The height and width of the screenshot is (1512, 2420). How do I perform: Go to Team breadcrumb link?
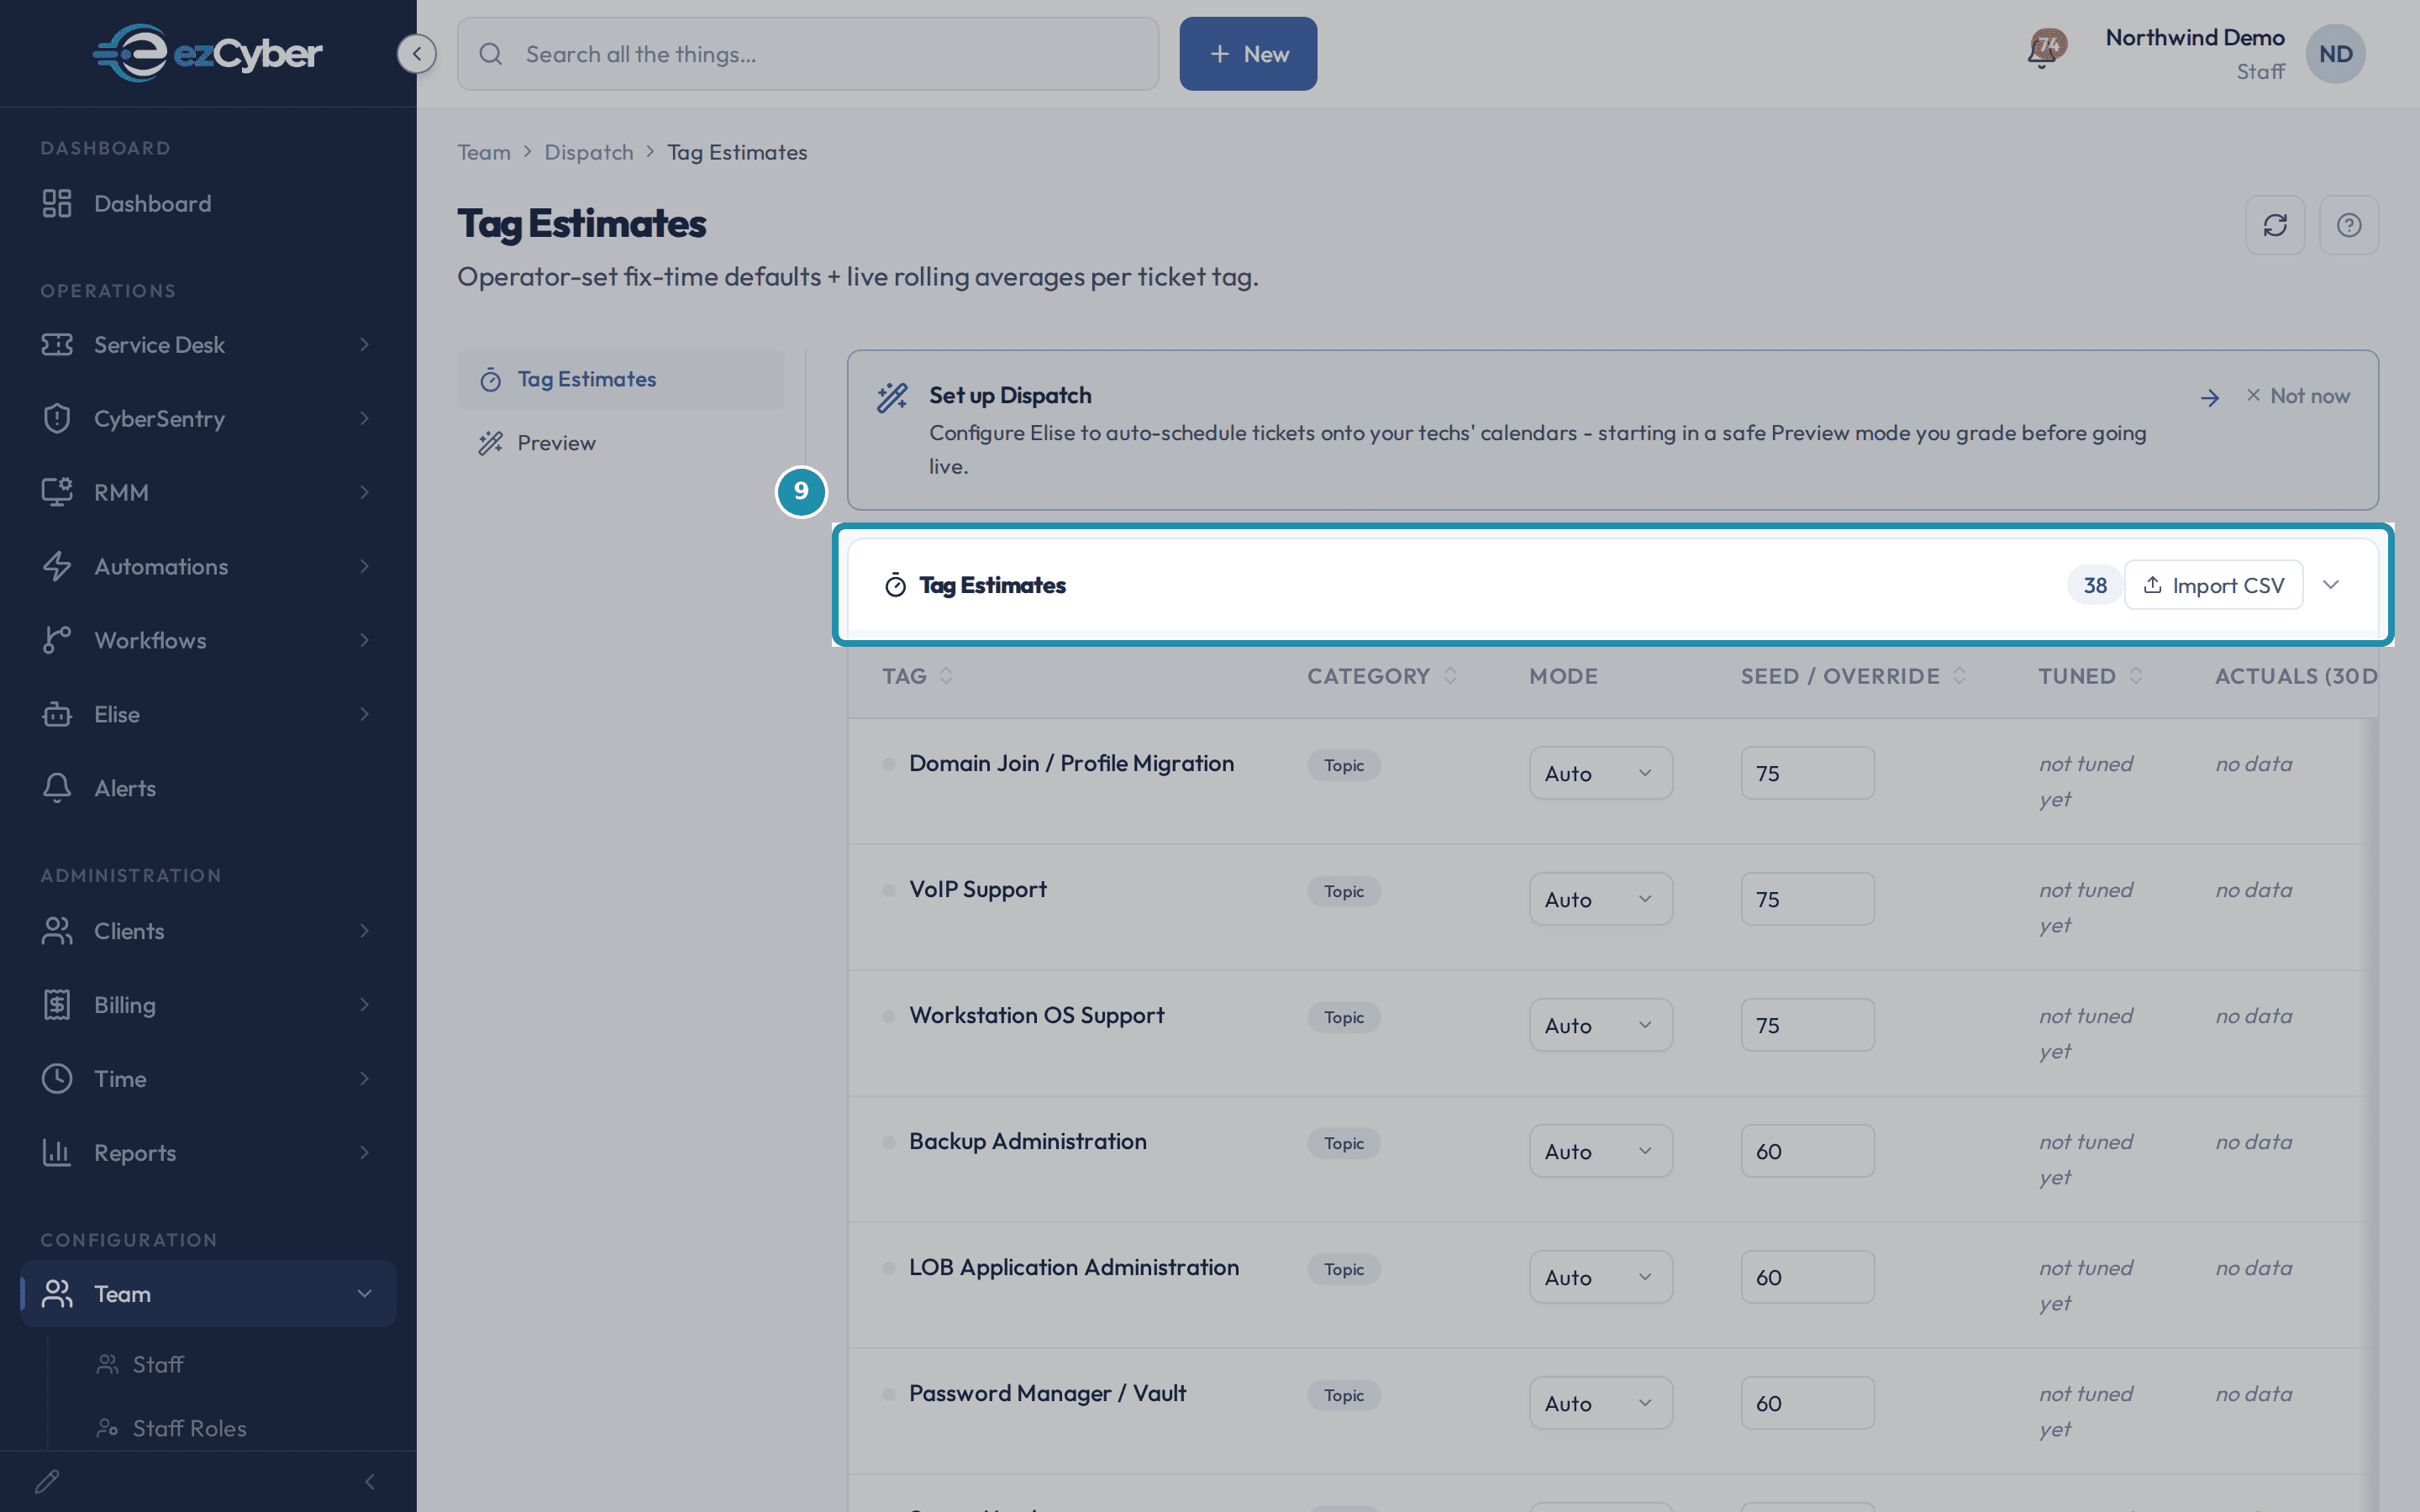[x=484, y=152]
